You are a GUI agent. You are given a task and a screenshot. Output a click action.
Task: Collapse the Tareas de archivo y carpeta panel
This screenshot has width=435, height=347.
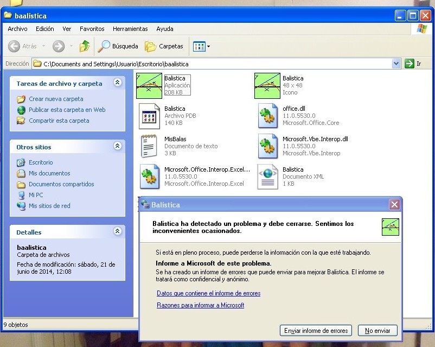coord(117,83)
